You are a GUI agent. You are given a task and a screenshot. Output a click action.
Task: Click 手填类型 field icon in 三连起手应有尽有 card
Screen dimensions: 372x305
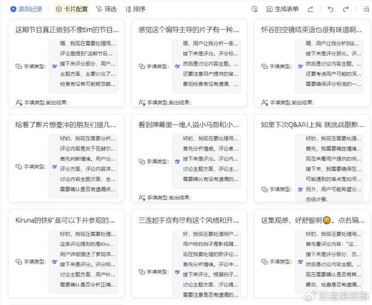(x=142, y=272)
